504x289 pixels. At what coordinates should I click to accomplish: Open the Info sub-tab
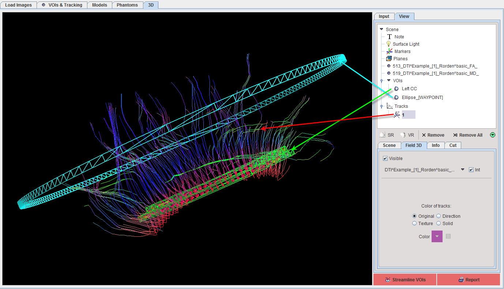(436, 145)
